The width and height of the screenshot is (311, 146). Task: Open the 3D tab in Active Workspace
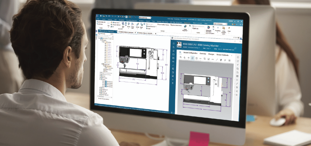pyautogui.click(x=180, y=52)
